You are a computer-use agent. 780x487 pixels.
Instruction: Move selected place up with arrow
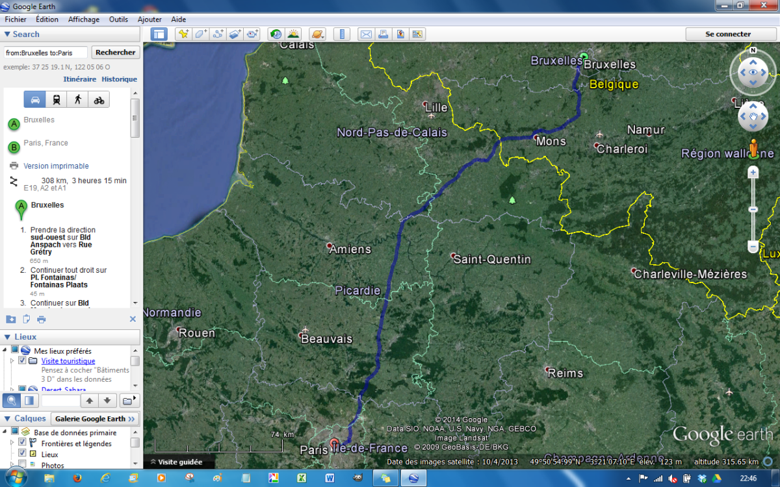(90, 400)
